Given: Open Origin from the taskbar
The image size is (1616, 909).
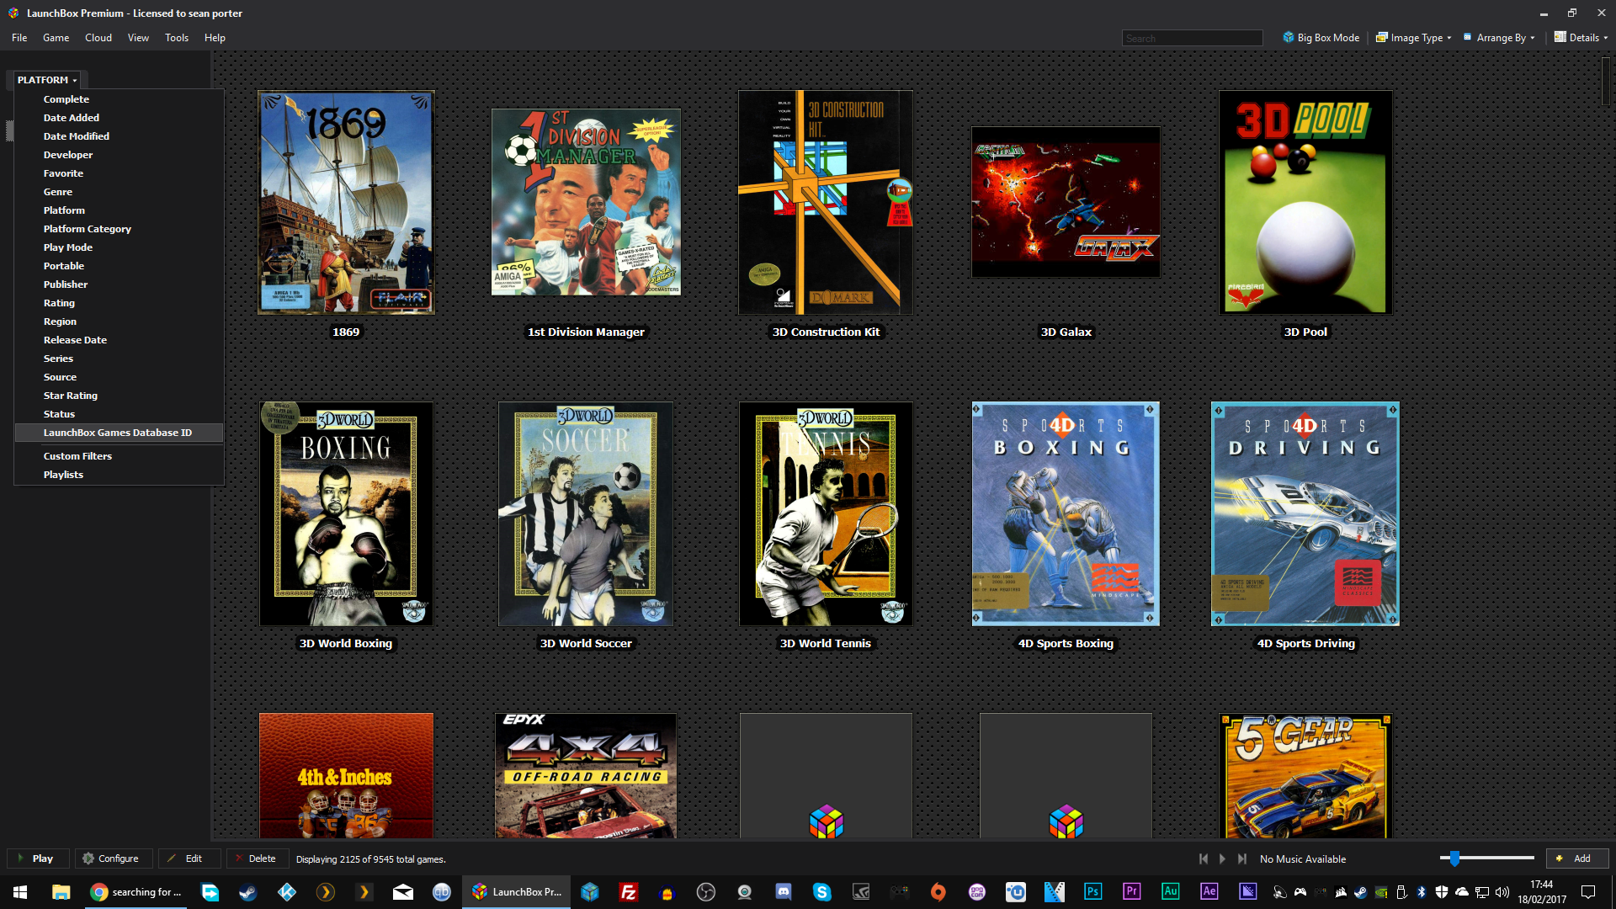Looking at the screenshot, I should 938,892.
